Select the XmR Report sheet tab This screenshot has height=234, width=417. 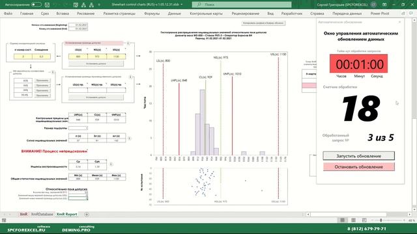coord(66,214)
